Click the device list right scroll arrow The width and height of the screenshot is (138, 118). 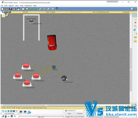(x=62, y=115)
